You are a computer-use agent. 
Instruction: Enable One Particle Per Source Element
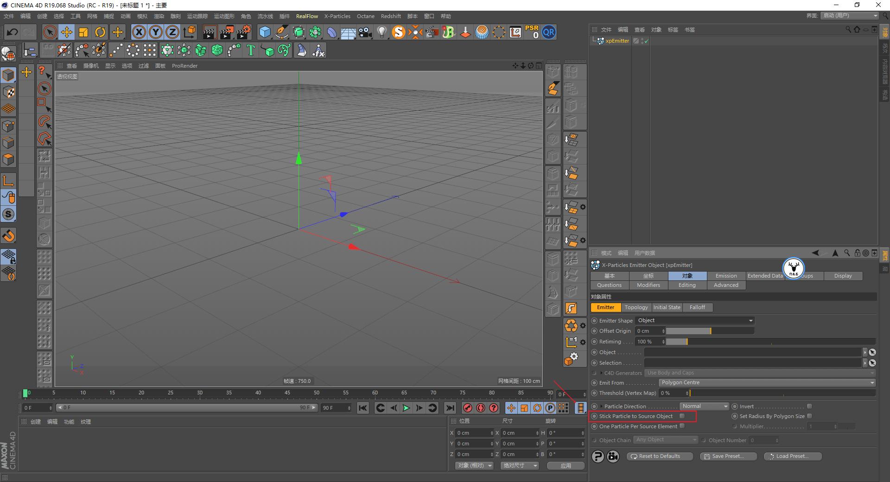coord(682,426)
